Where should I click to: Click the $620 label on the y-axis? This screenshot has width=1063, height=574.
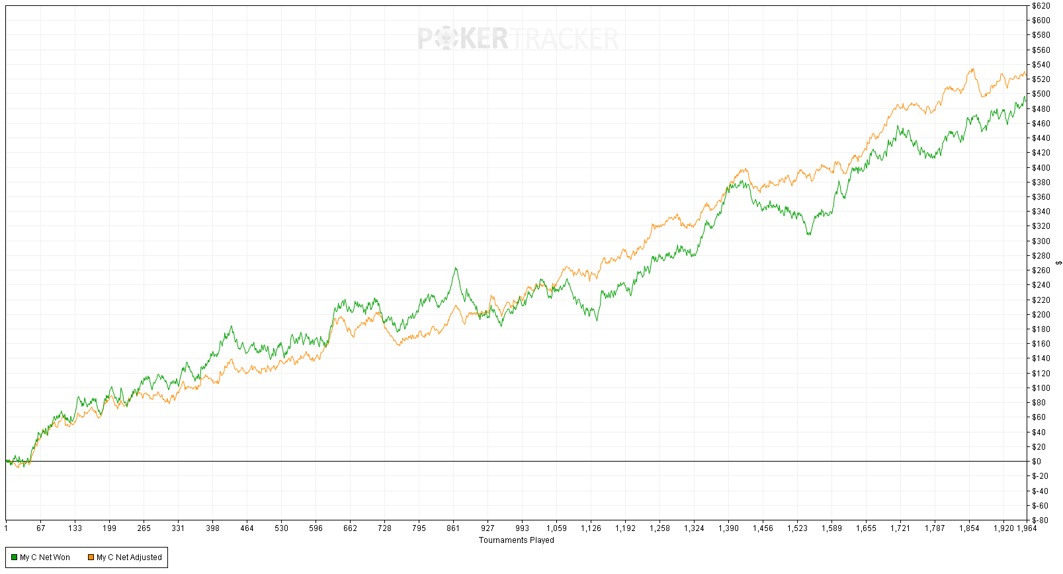1041,6
